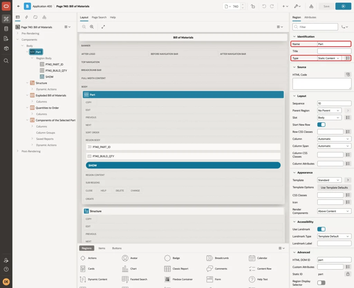
Task: Click the page lock icon in toolbar
Action: click(253, 6)
